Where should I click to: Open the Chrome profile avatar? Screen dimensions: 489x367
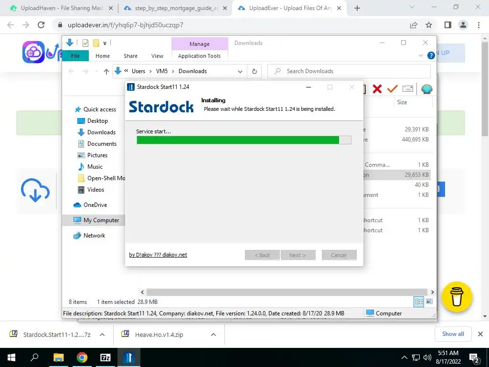(463, 25)
